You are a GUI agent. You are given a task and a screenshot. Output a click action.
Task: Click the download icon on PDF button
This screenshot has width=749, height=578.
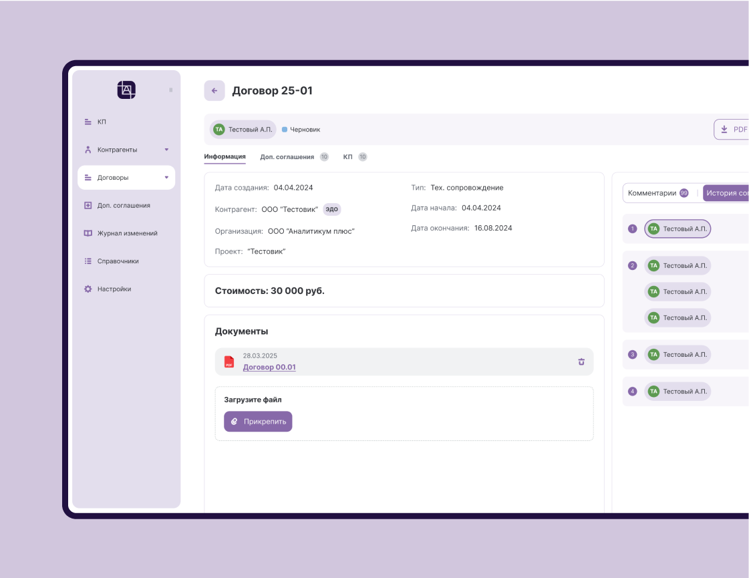pyautogui.click(x=724, y=130)
